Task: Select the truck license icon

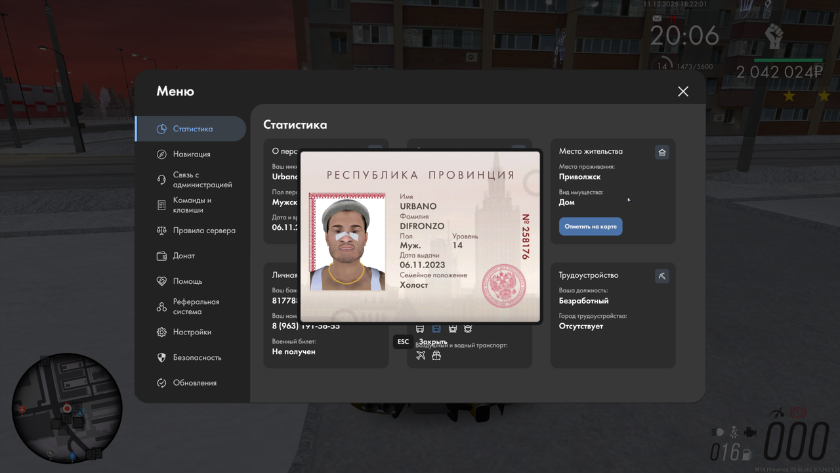Action: pos(420,329)
